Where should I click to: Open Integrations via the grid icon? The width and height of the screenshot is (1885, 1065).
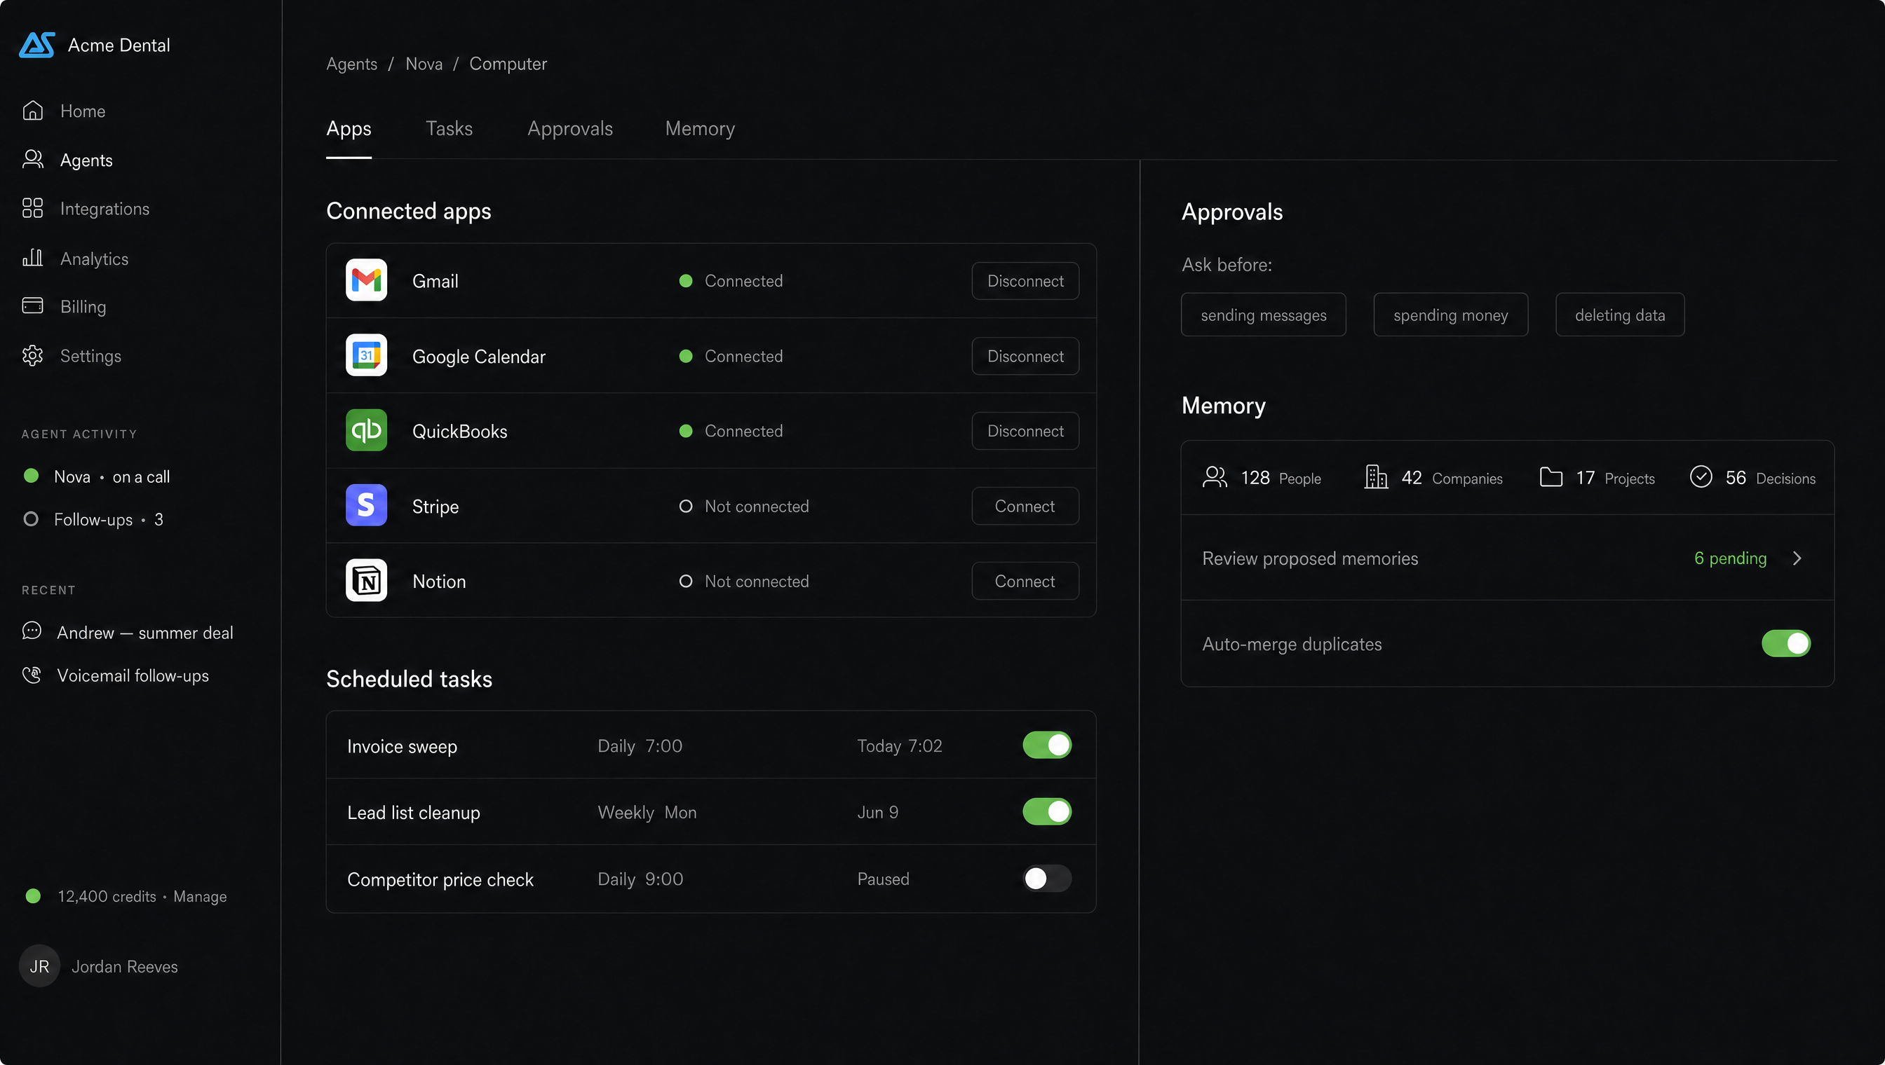(x=32, y=209)
